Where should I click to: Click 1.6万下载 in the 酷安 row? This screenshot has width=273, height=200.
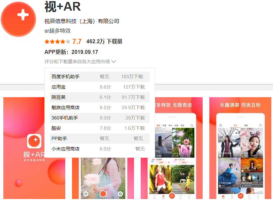click(x=134, y=128)
